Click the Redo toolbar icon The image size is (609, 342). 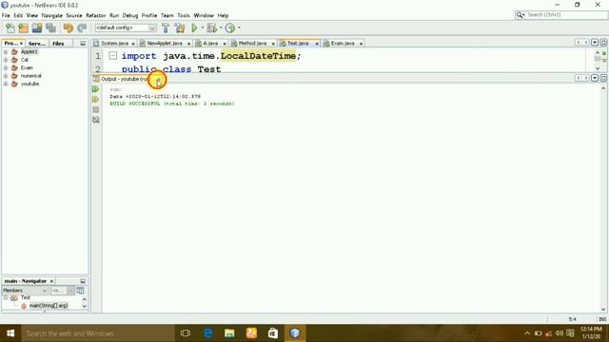pyautogui.click(x=82, y=28)
